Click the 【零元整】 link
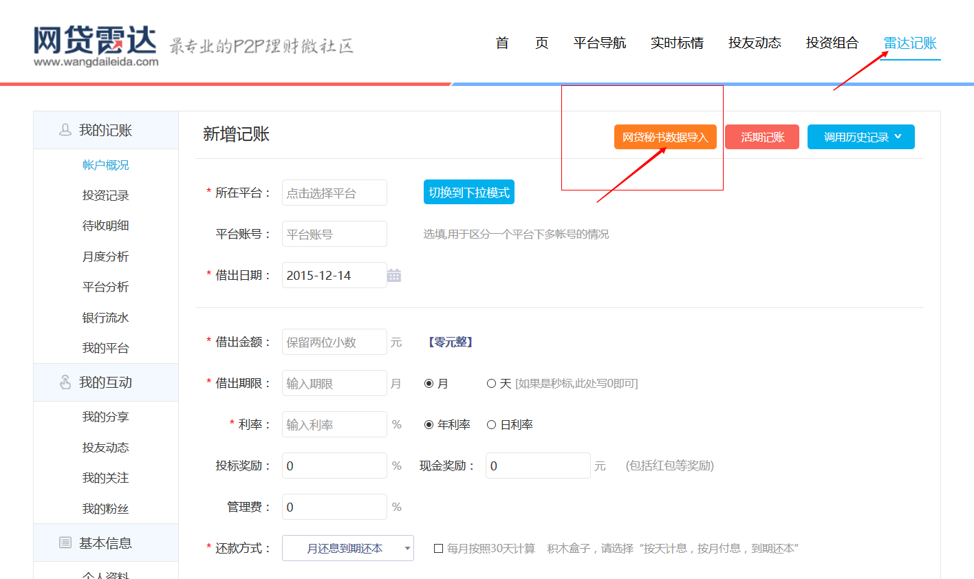Screen dimensions: 974x579 point(451,342)
